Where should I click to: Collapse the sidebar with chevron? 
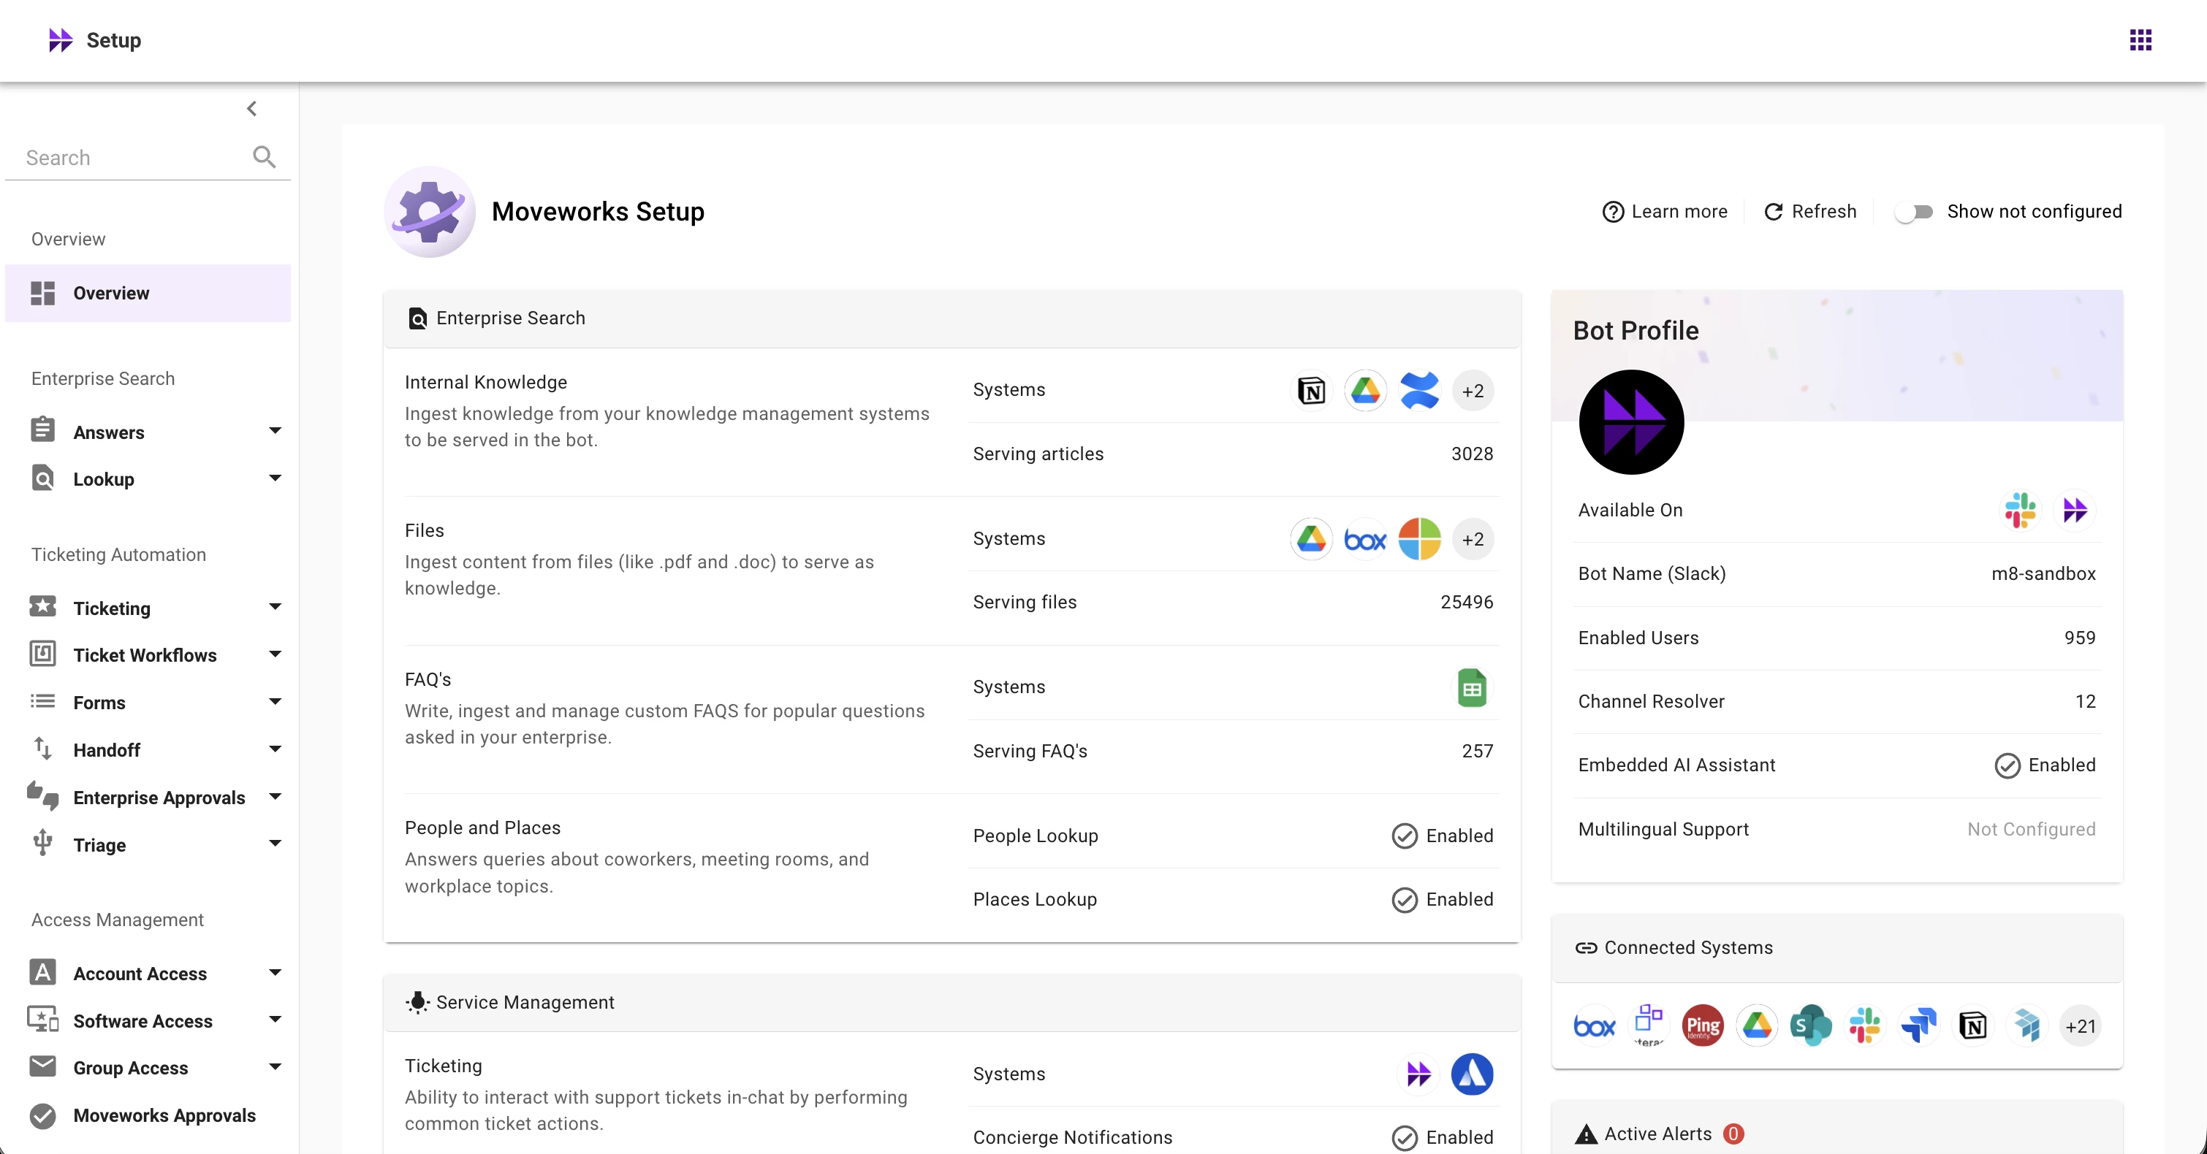pos(252,109)
